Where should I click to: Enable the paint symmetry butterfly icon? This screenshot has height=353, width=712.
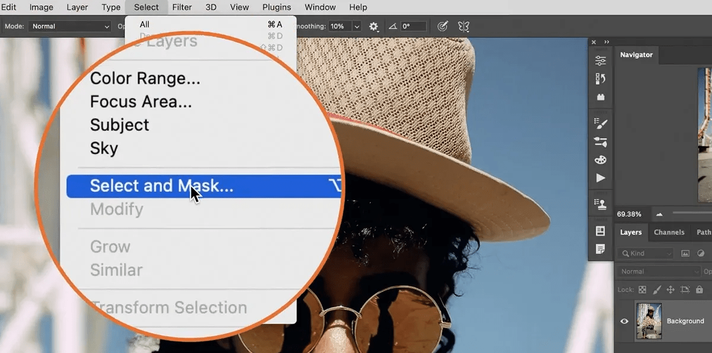[x=463, y=26]
